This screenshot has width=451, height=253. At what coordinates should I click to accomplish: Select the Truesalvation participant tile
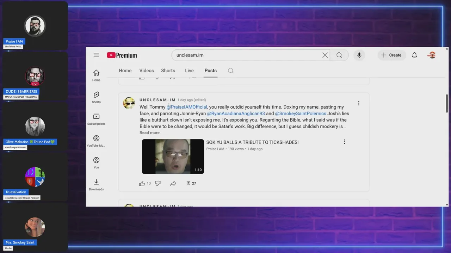point(35,177)
